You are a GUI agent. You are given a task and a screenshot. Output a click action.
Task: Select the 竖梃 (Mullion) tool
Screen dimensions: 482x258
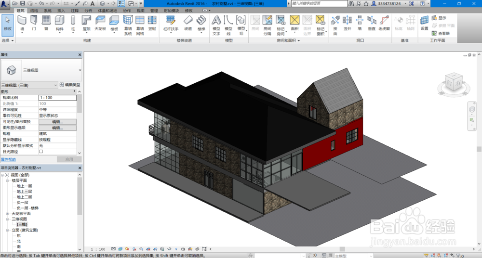[152, 23]
